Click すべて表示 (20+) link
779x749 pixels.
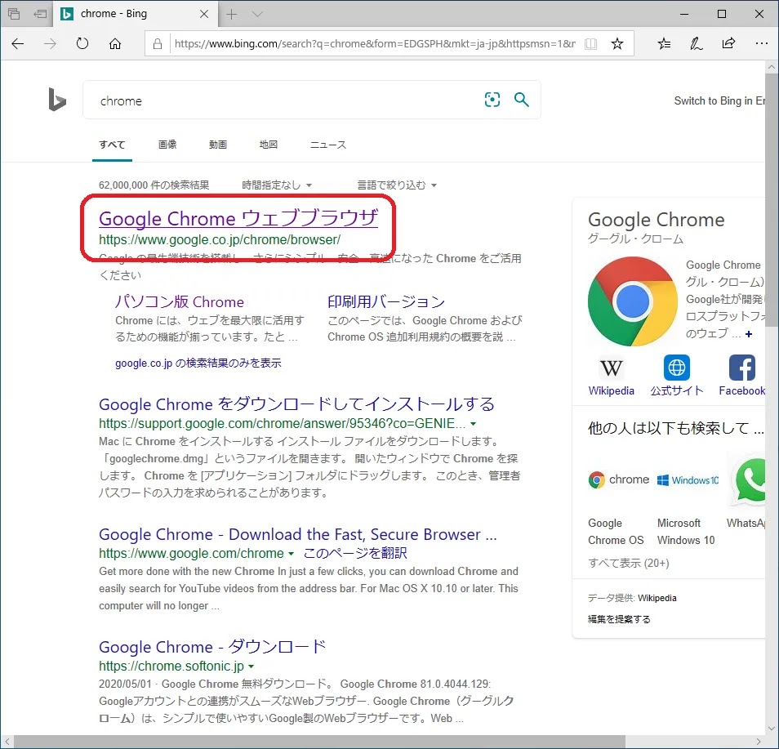click(629, 563)
